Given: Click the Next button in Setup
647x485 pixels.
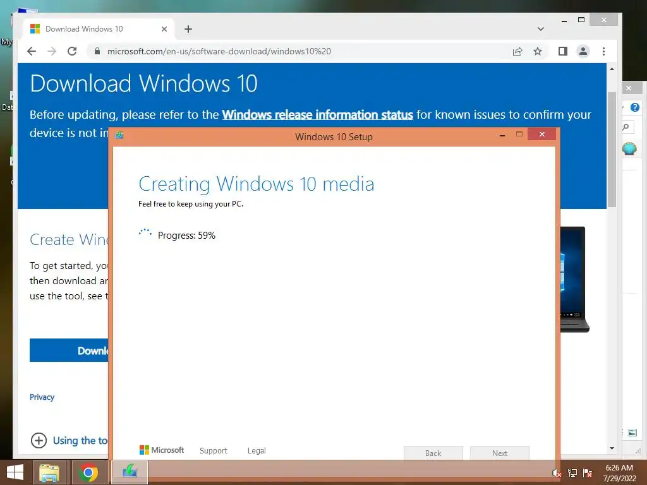Looking at the screenshot, I should pyautogui.click(x=500, y=453).
